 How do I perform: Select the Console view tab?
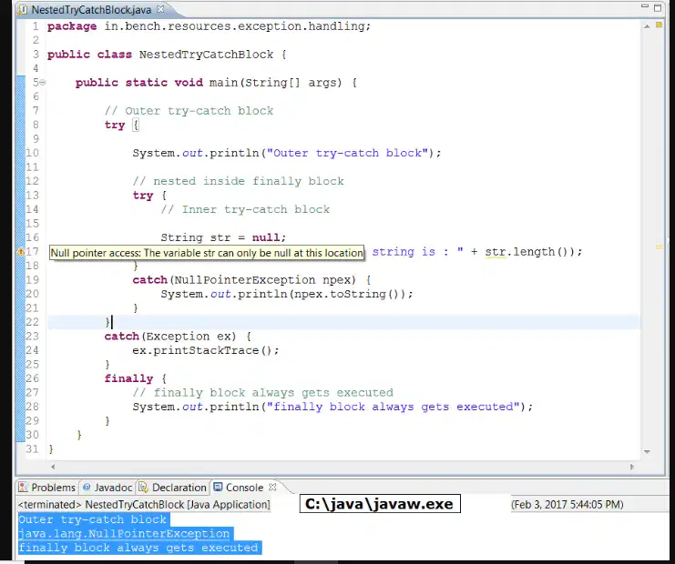point(240,488)
